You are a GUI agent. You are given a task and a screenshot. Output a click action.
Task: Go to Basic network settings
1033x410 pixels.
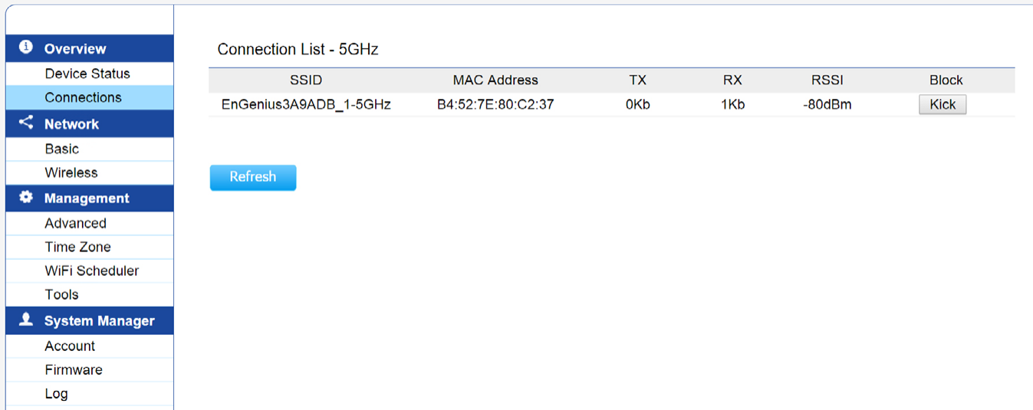coord(62,149)
